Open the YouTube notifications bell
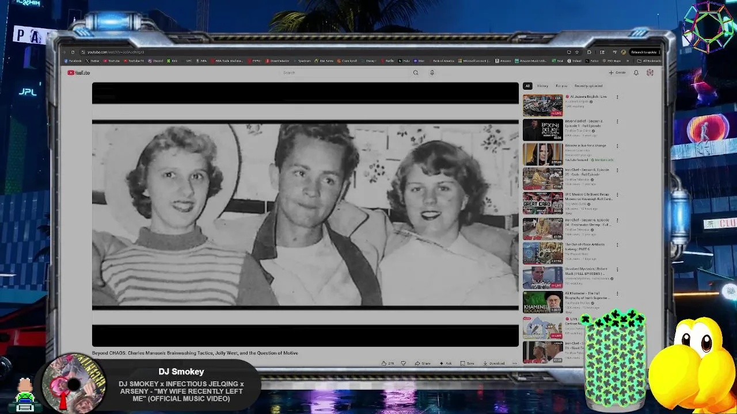Viewport: 737px width, 414px height. click(x=636, y=72)
